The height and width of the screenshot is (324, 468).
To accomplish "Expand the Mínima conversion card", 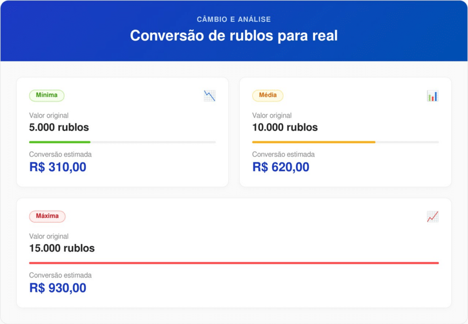I will pyautogui.click(x=122, y=132).
